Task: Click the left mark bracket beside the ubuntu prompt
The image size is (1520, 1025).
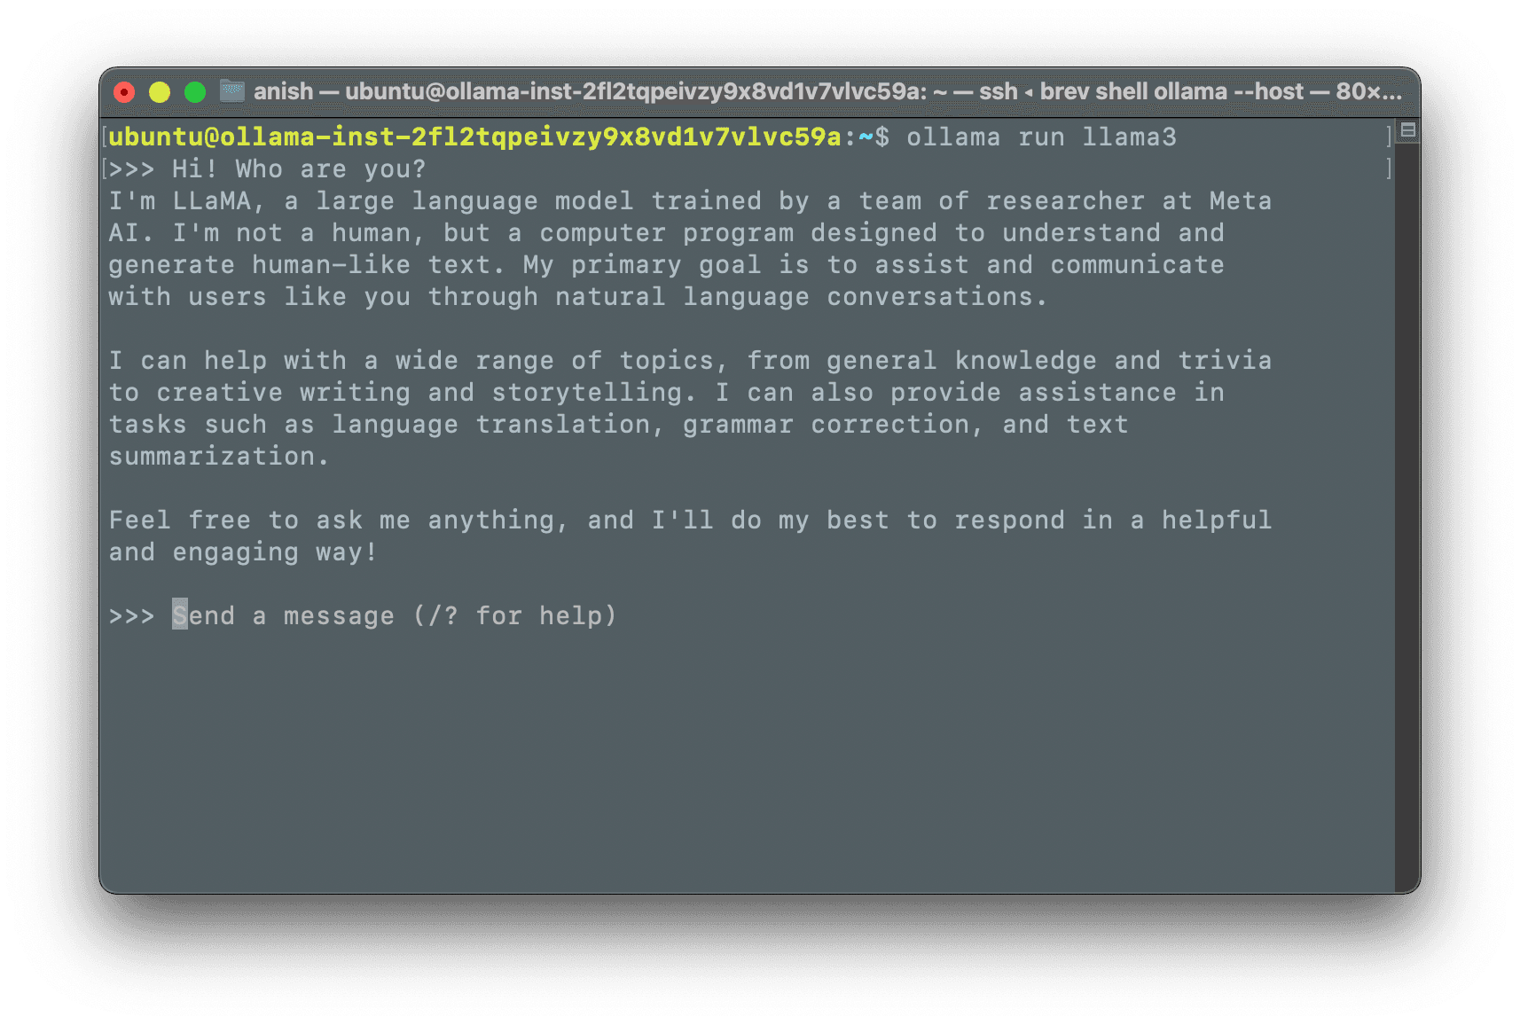Action: (x=105, y=137)
